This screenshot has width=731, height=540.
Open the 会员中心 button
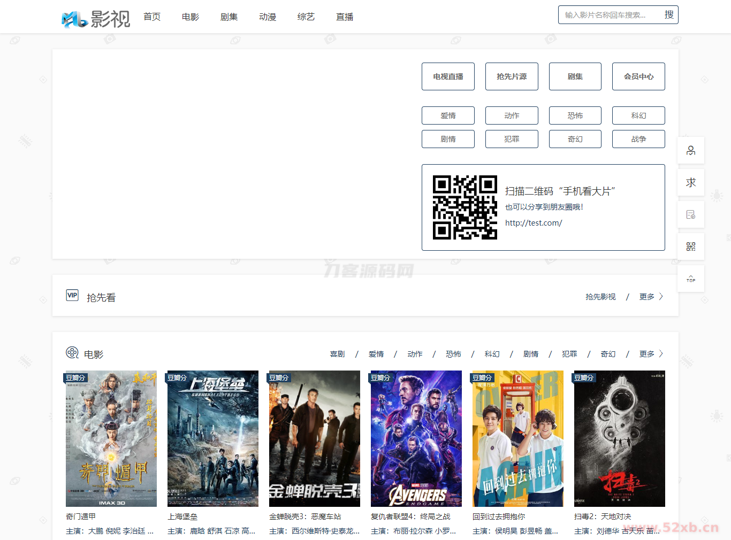(x=638, y=76)
